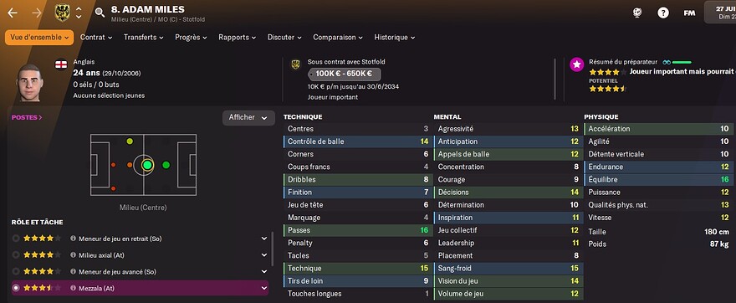Open the Afficher dropdown
The image size is (736, 303).
pos(248,118)
